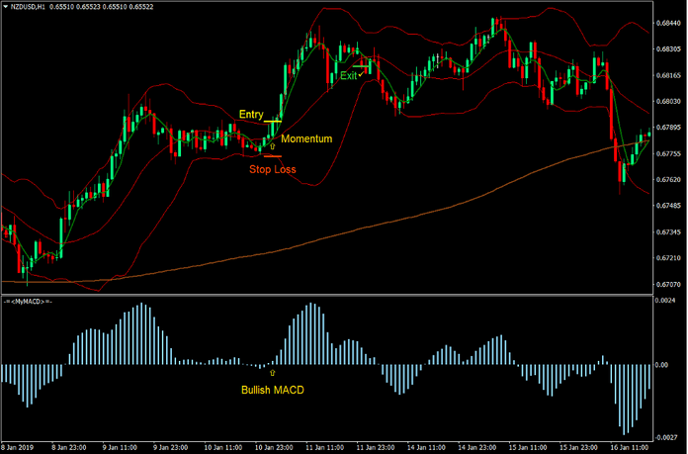This screenshot has width=688, height=454.
Task: Click the 16 Jan 11:00 time label
Action: pyautogui.click(x=630, y=447)
